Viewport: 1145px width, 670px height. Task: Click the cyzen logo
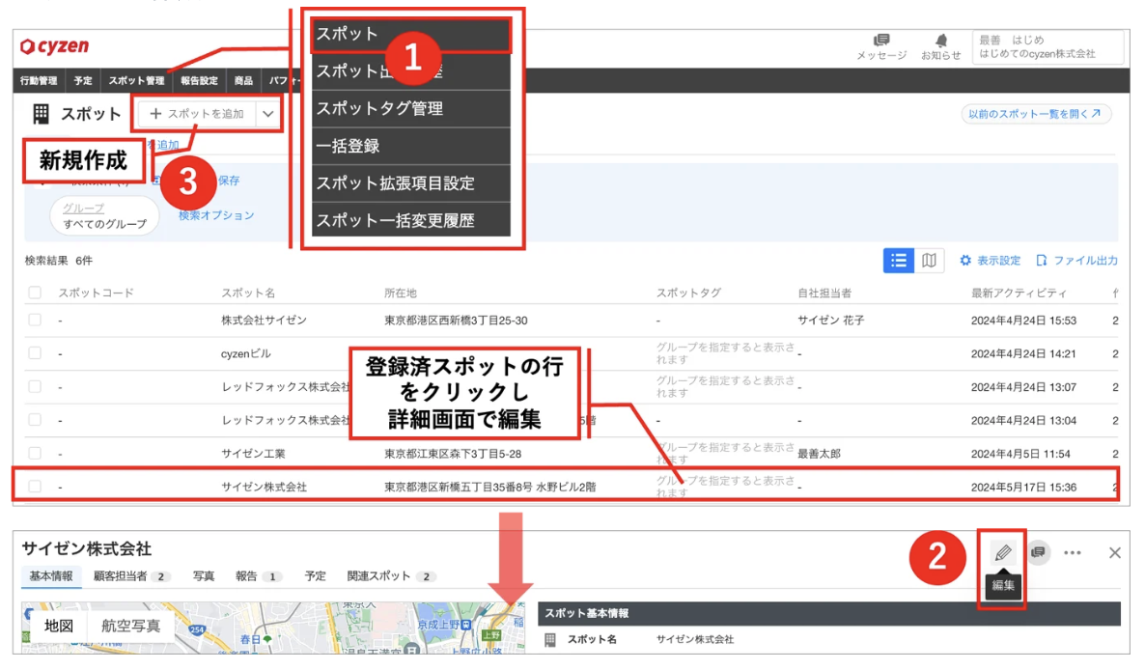[x=55, y=46]
